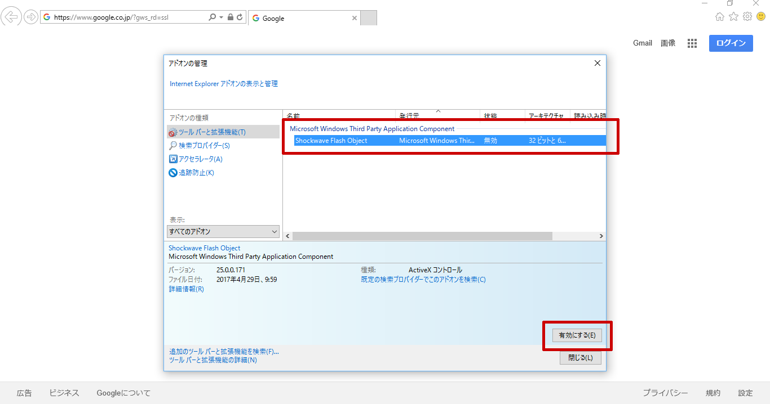Image resolution: width=770 pixels, height=404 pixels.
Task: Select the Google browser tab
Action: pyautogui.click(x=303, y=18)
